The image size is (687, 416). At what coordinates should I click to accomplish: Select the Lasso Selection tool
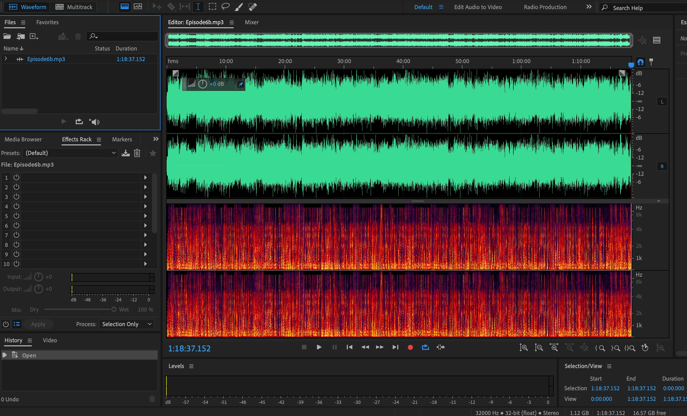click(225, 7)
